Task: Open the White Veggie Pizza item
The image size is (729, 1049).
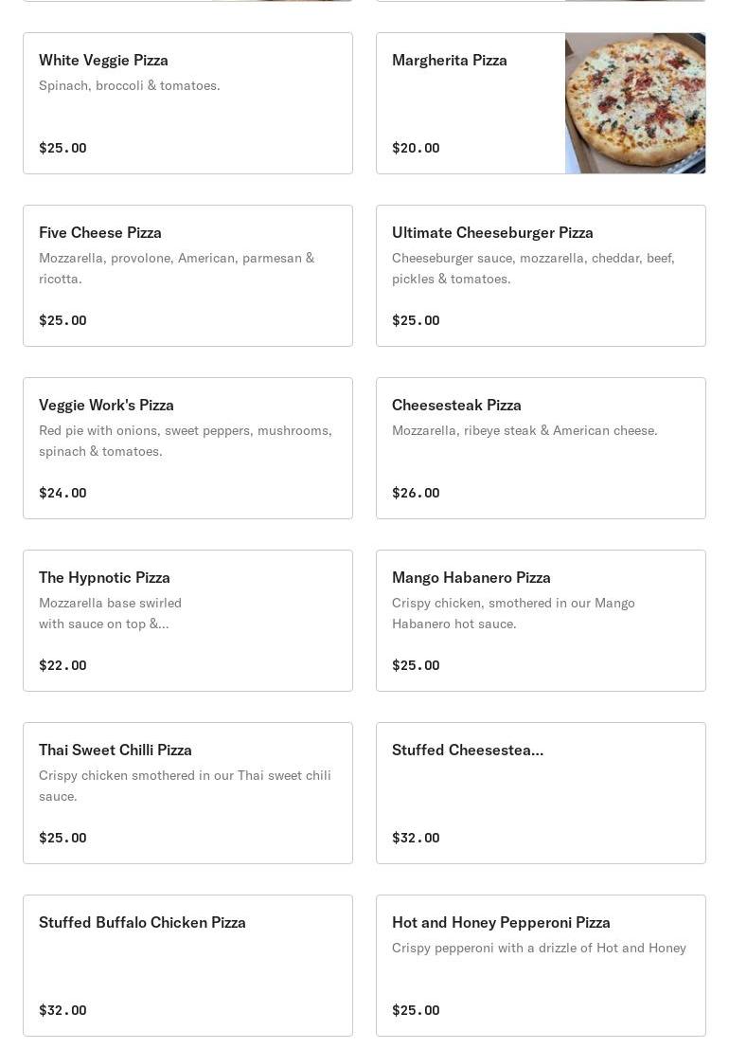Action: pos(187,103)
